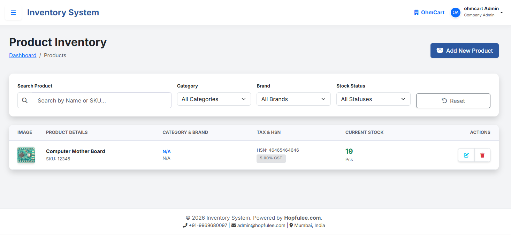Click admin@hopfulee.com in the footer
Viewport: 511px width, 235px height.
coord(261,226)
